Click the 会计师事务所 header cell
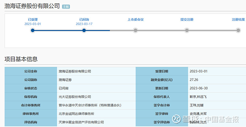The height and width of the screenshot is (127, 246). click(x=31, y=105)
